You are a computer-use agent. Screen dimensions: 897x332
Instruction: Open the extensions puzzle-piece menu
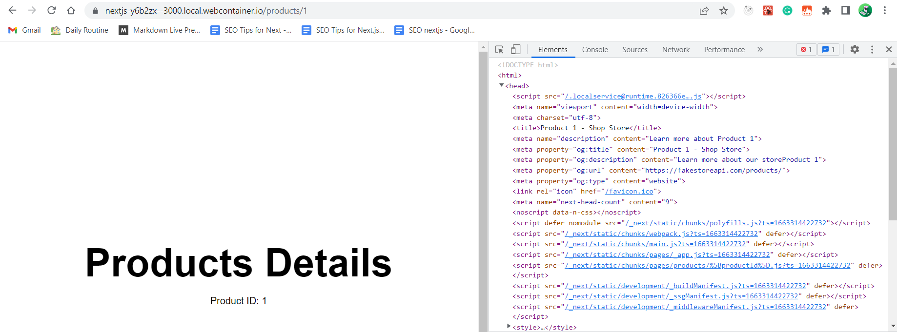tap(826, 10)
